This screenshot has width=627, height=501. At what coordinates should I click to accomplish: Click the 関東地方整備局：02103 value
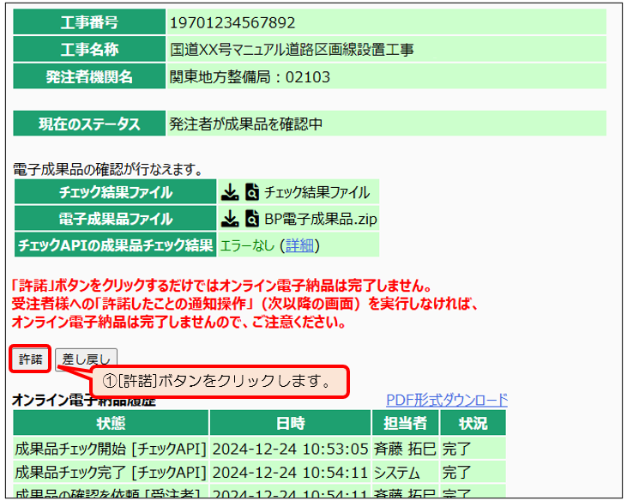coord(250,77)
